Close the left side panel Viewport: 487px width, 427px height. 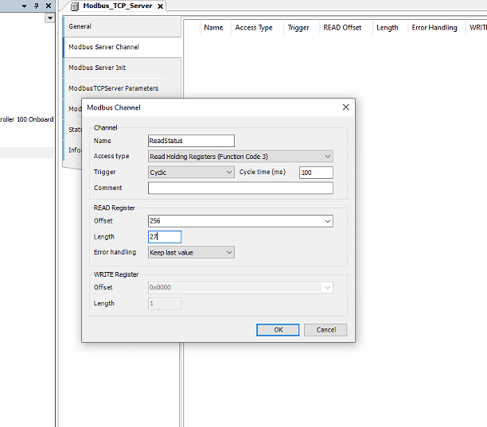(x=49, y=6)
